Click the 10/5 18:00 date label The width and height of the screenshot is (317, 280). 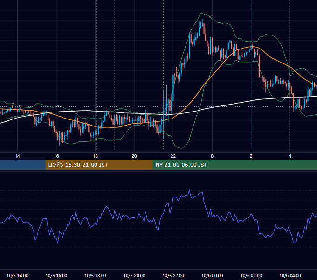(95, 275)
